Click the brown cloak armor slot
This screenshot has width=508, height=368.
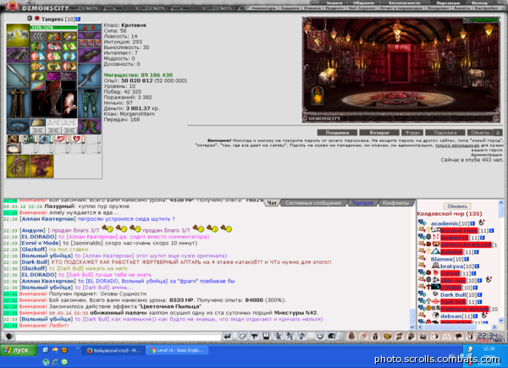pyautogui.click(x=18, y=103)
